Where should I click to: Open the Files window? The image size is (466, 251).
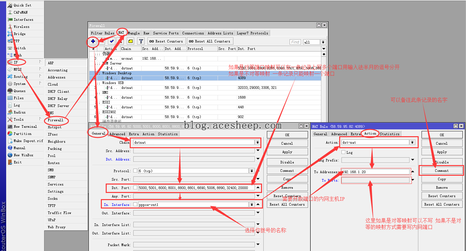[x=18, y=98]
